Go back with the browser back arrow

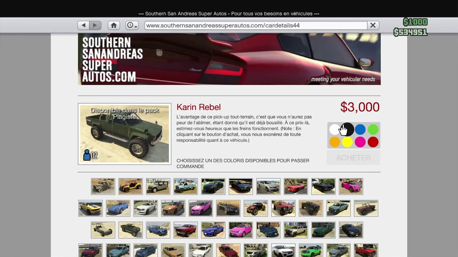pos(83,25)
